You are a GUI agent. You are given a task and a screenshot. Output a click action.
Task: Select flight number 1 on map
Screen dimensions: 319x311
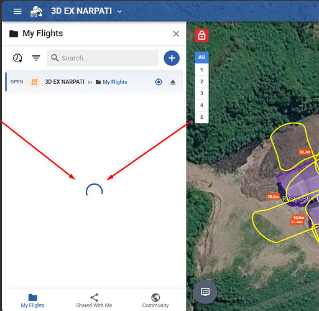(x=201, y=70)
